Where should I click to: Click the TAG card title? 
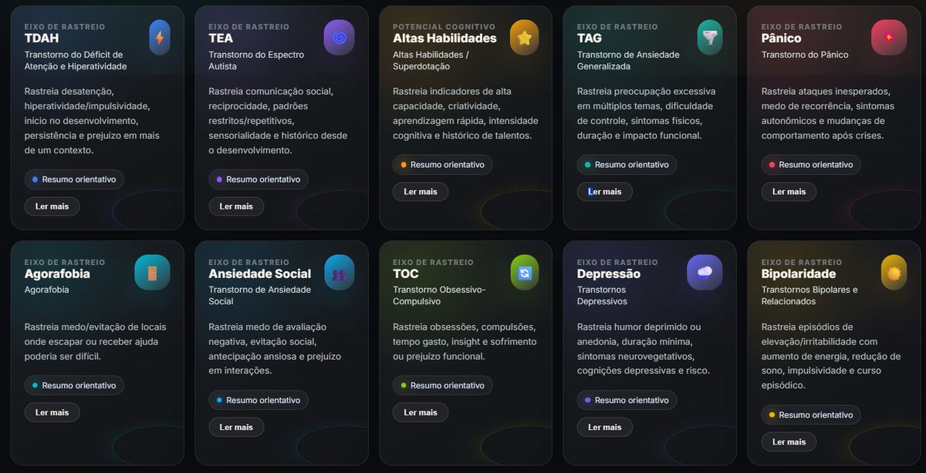(x=590, y=39)
